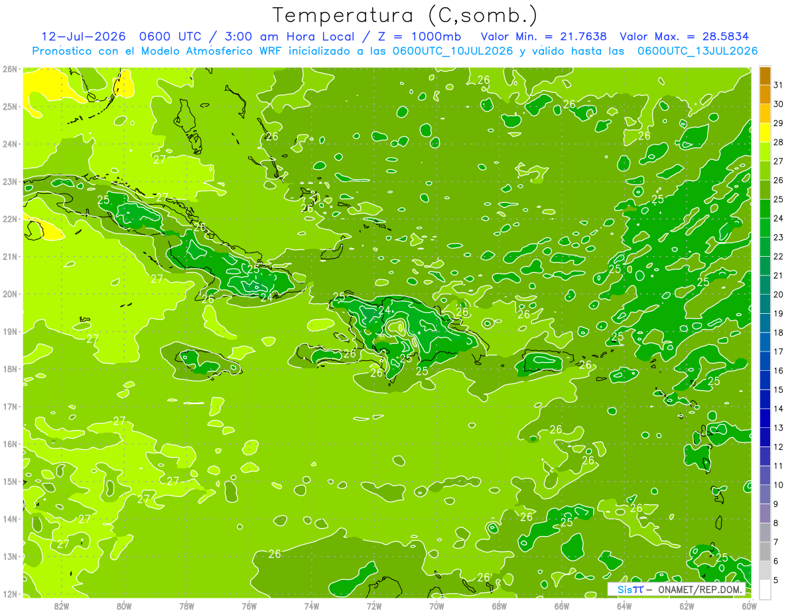Click the "76W" longitude axis label

[249, 606]
